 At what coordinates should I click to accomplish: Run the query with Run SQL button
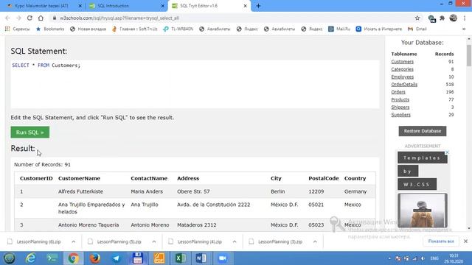tap(30, 132)
